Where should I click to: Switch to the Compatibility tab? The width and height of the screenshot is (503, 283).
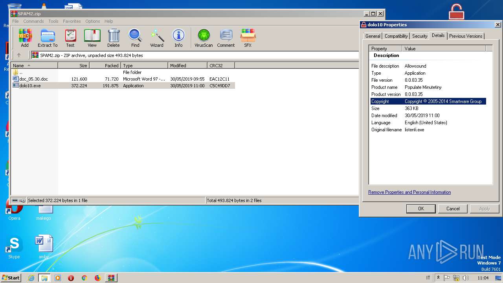pos(396,36)
